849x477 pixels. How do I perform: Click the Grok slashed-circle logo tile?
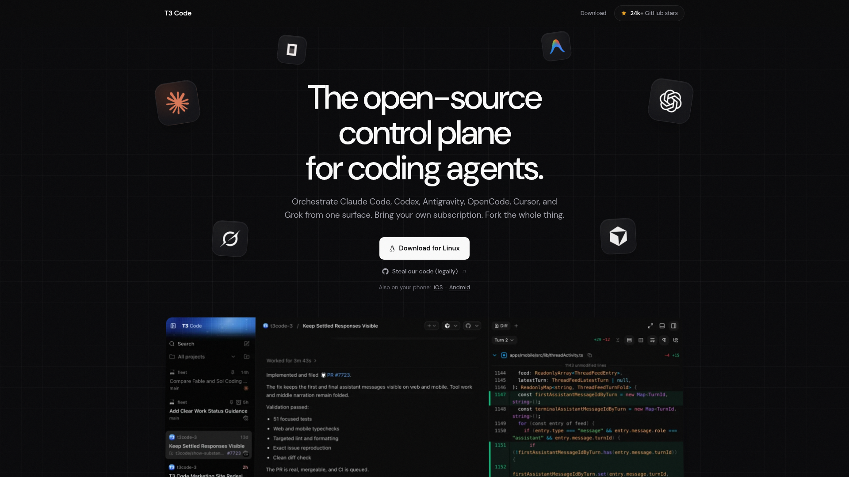pos(230,238)
